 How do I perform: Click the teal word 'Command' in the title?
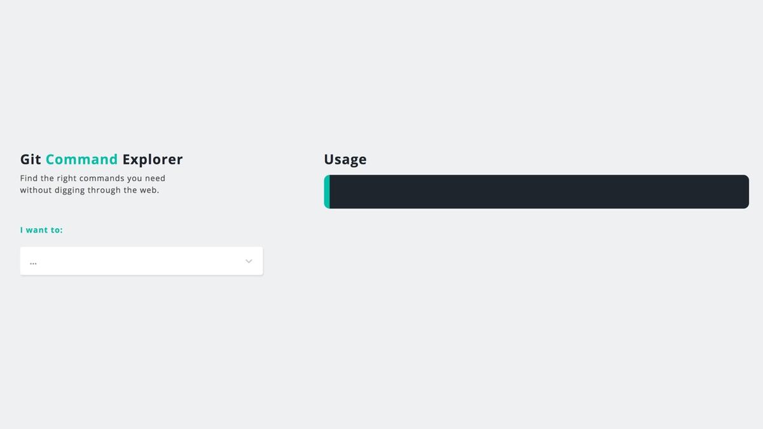(x=81, y=160)
